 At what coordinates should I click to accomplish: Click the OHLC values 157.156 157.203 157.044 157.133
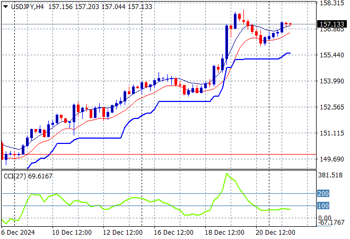coord(100,7)
